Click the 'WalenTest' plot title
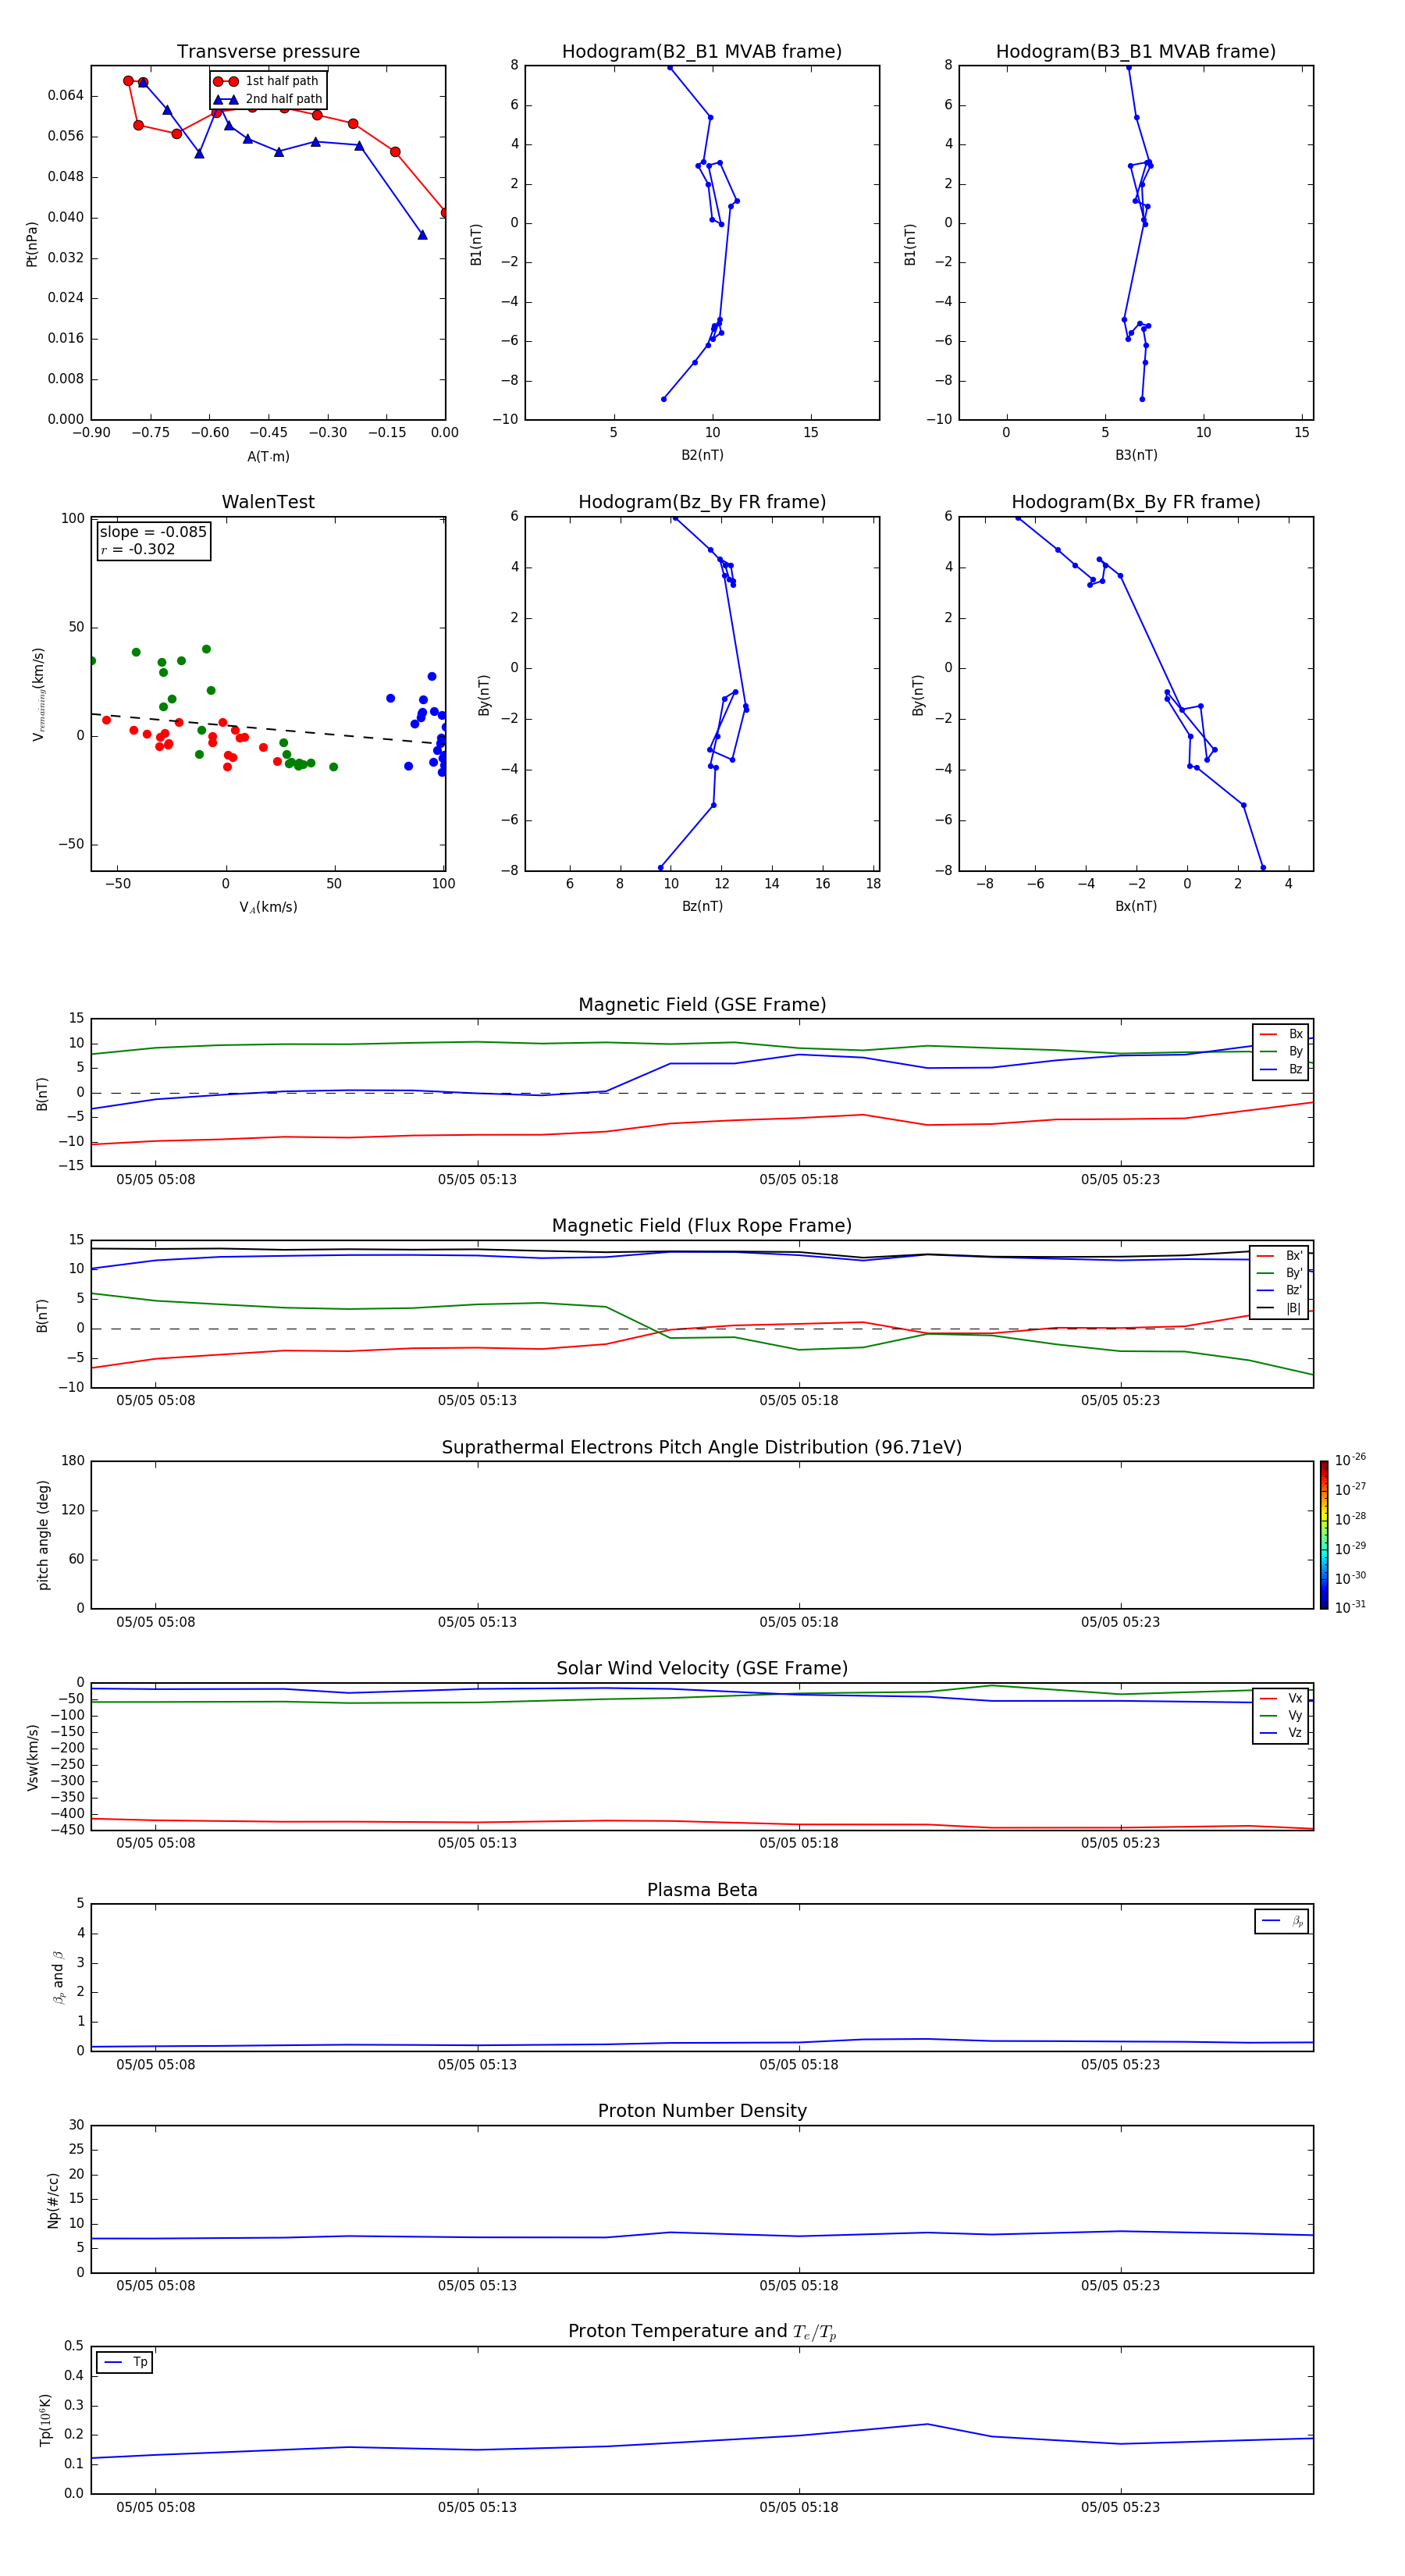The image size is (1405, 2576). coord(268,502)
